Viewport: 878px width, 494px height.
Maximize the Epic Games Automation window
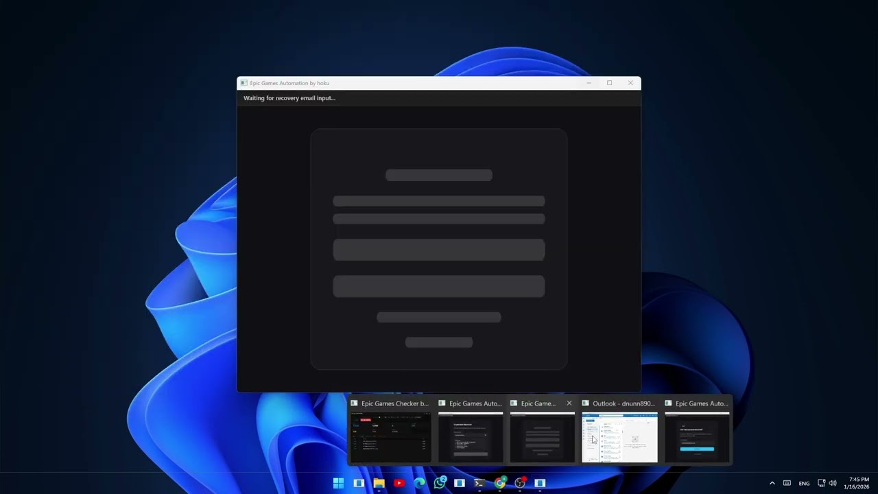coord(609,83)
